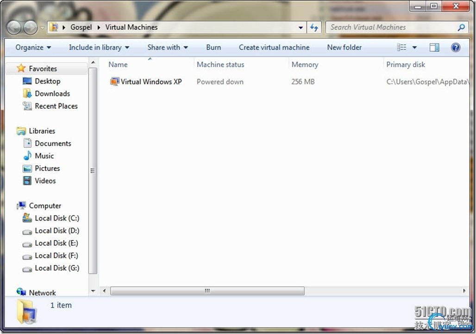Click Burn on the toolbar
The height and width of the screenshot is (334, 476).
tap(213, 47)
